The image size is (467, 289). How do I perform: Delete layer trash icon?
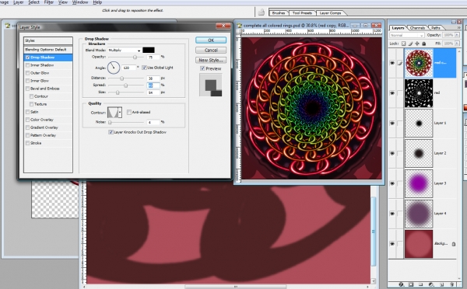click(x=451, y=284)
